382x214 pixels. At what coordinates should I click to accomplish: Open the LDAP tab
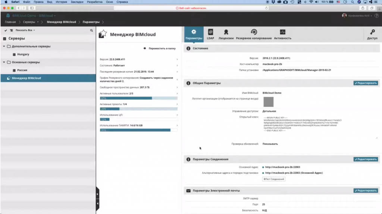pos(210,34)
